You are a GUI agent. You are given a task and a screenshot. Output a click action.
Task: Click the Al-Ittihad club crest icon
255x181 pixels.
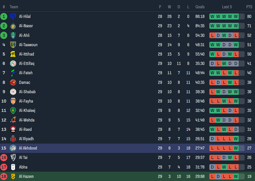(13, 54)
